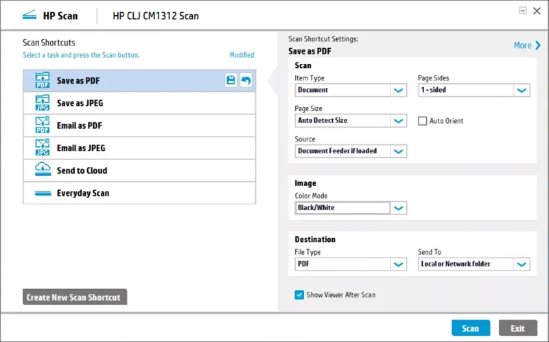Open the Send To dropdown
The height and width of the screenshot is (342, 549).
[x=522, y=264]
